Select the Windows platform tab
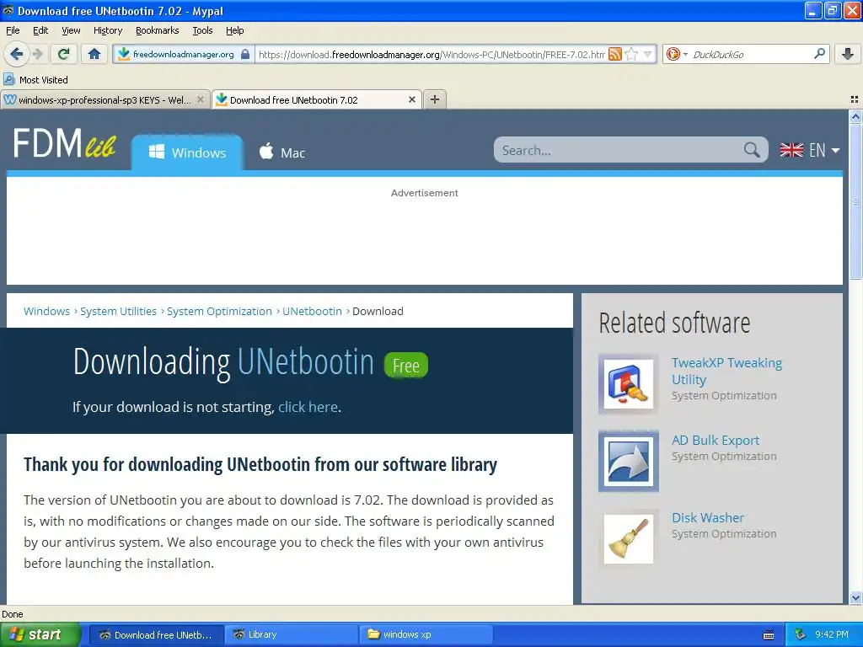The image size is (863, 647). 187,152
